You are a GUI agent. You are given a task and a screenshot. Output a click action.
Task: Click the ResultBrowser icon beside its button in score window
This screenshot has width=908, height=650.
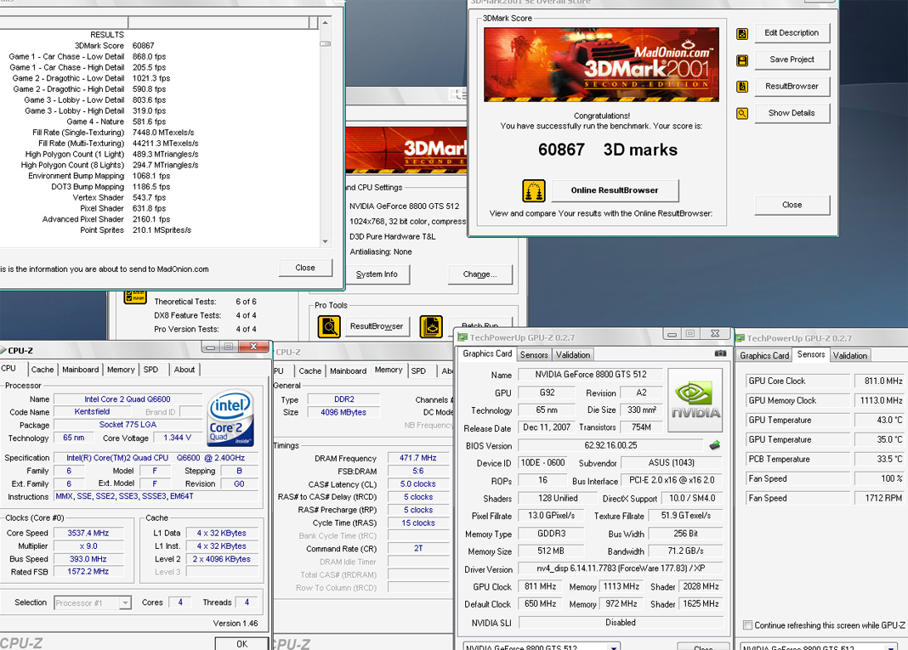(x=742, y=87)
